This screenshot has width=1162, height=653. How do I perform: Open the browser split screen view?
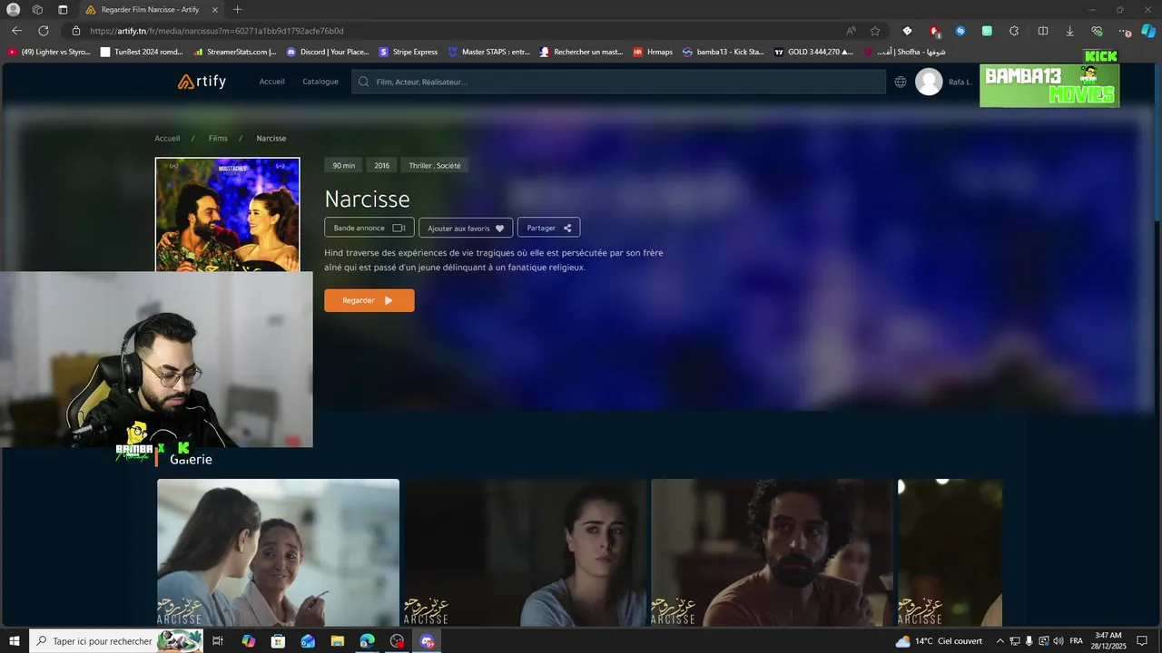pos(1043,31)
